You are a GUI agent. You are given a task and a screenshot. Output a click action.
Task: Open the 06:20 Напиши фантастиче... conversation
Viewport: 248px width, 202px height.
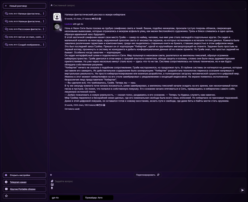coord(24,21)
